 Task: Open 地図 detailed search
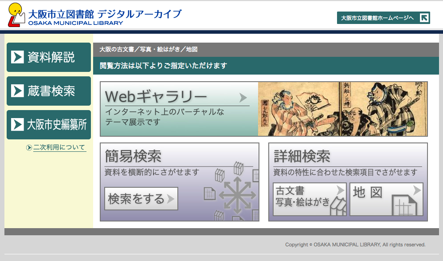pyautogui.click(x=387, y=199)
